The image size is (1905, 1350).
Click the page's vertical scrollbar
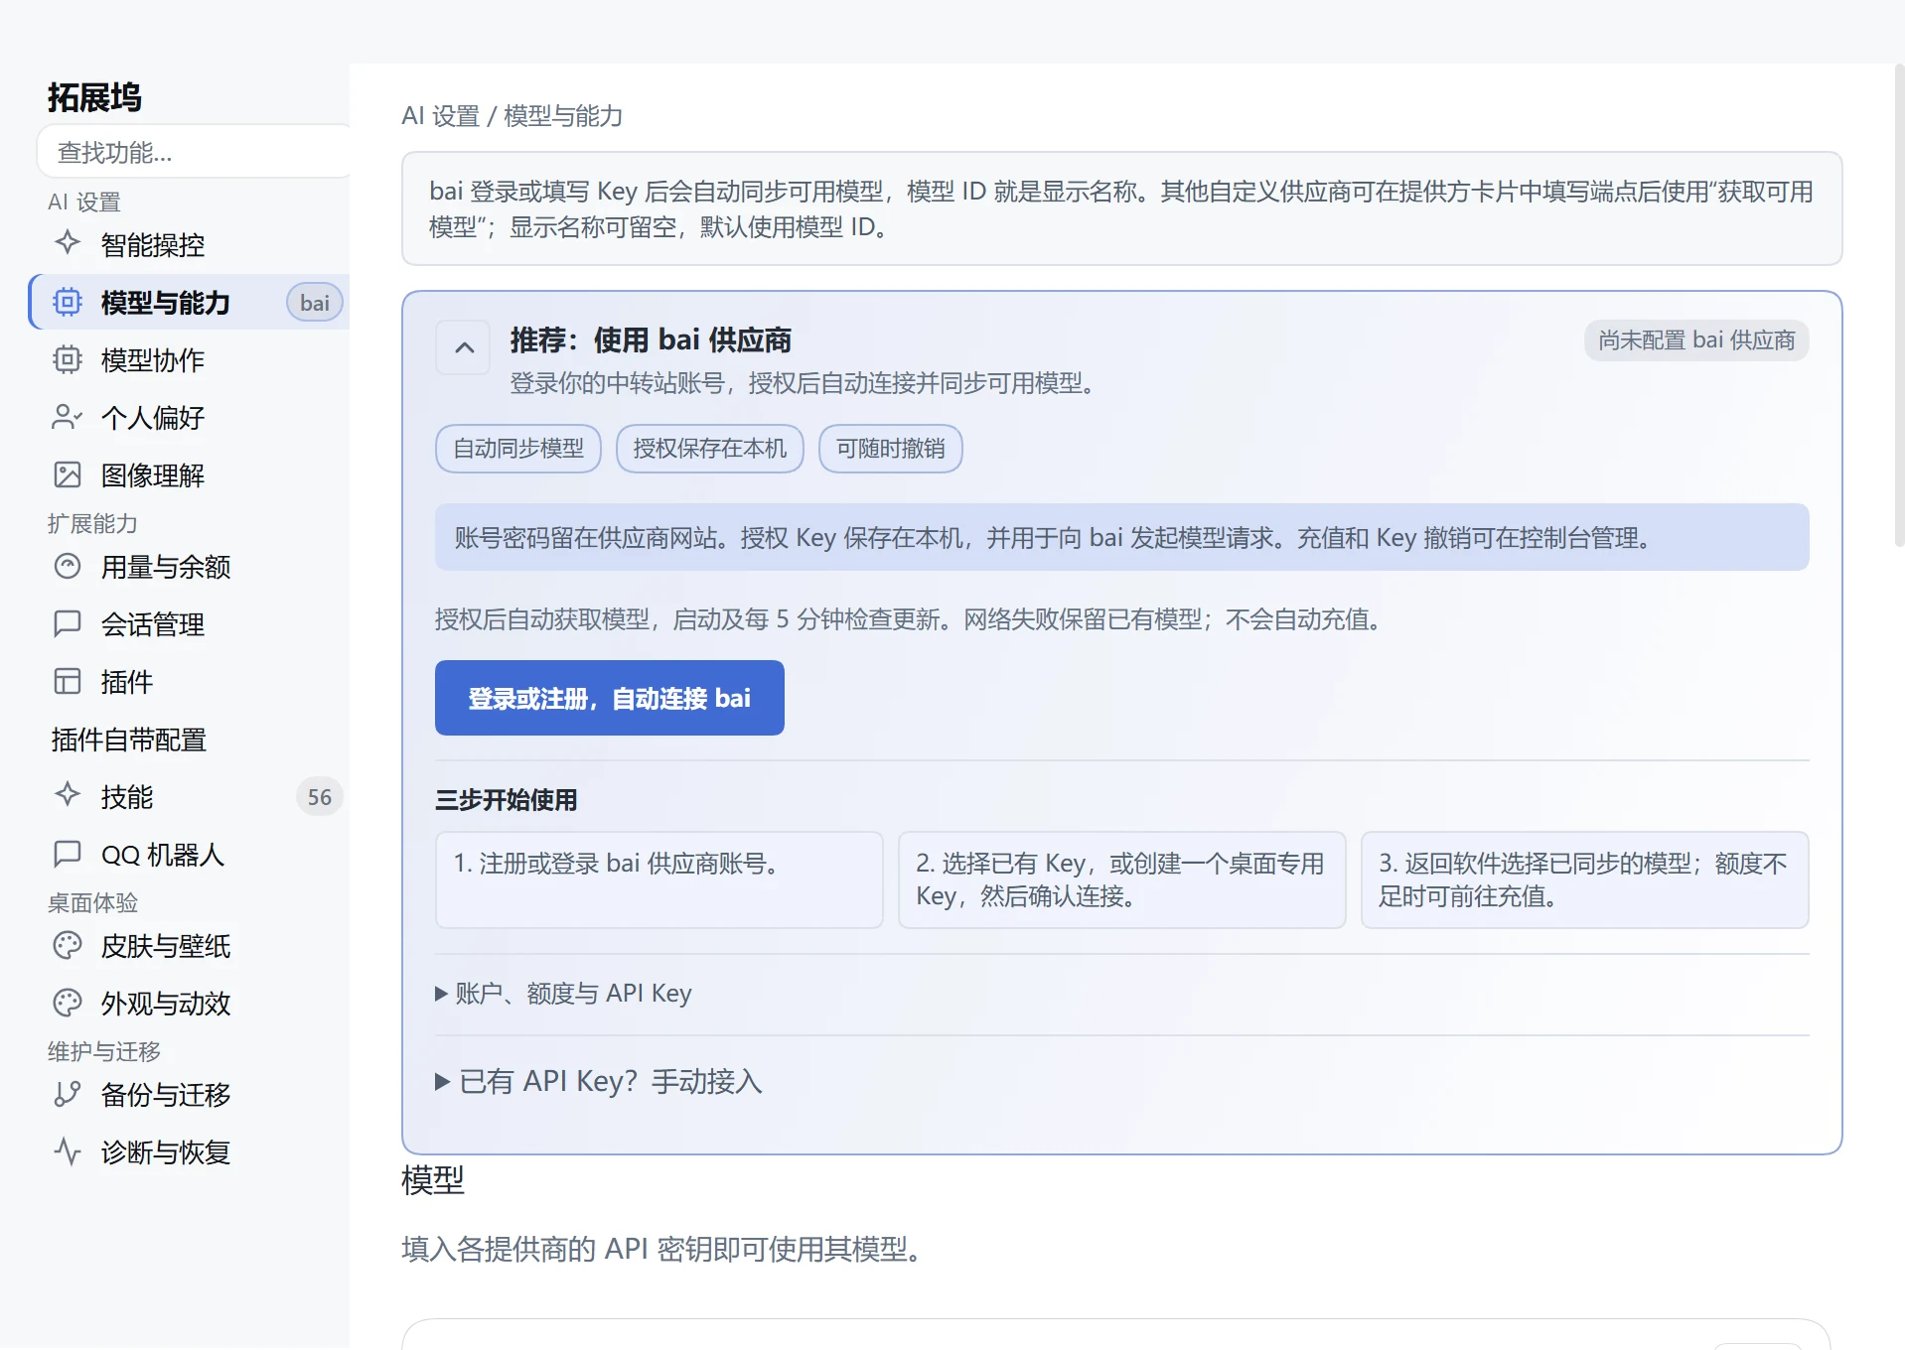coord(1899,306)
